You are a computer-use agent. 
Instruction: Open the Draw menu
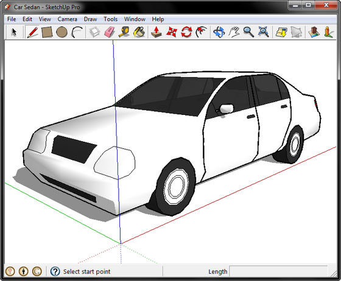pyautogui.click(x=90, y=19)
